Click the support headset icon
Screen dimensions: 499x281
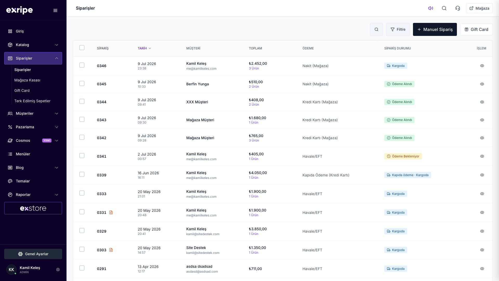458,8
